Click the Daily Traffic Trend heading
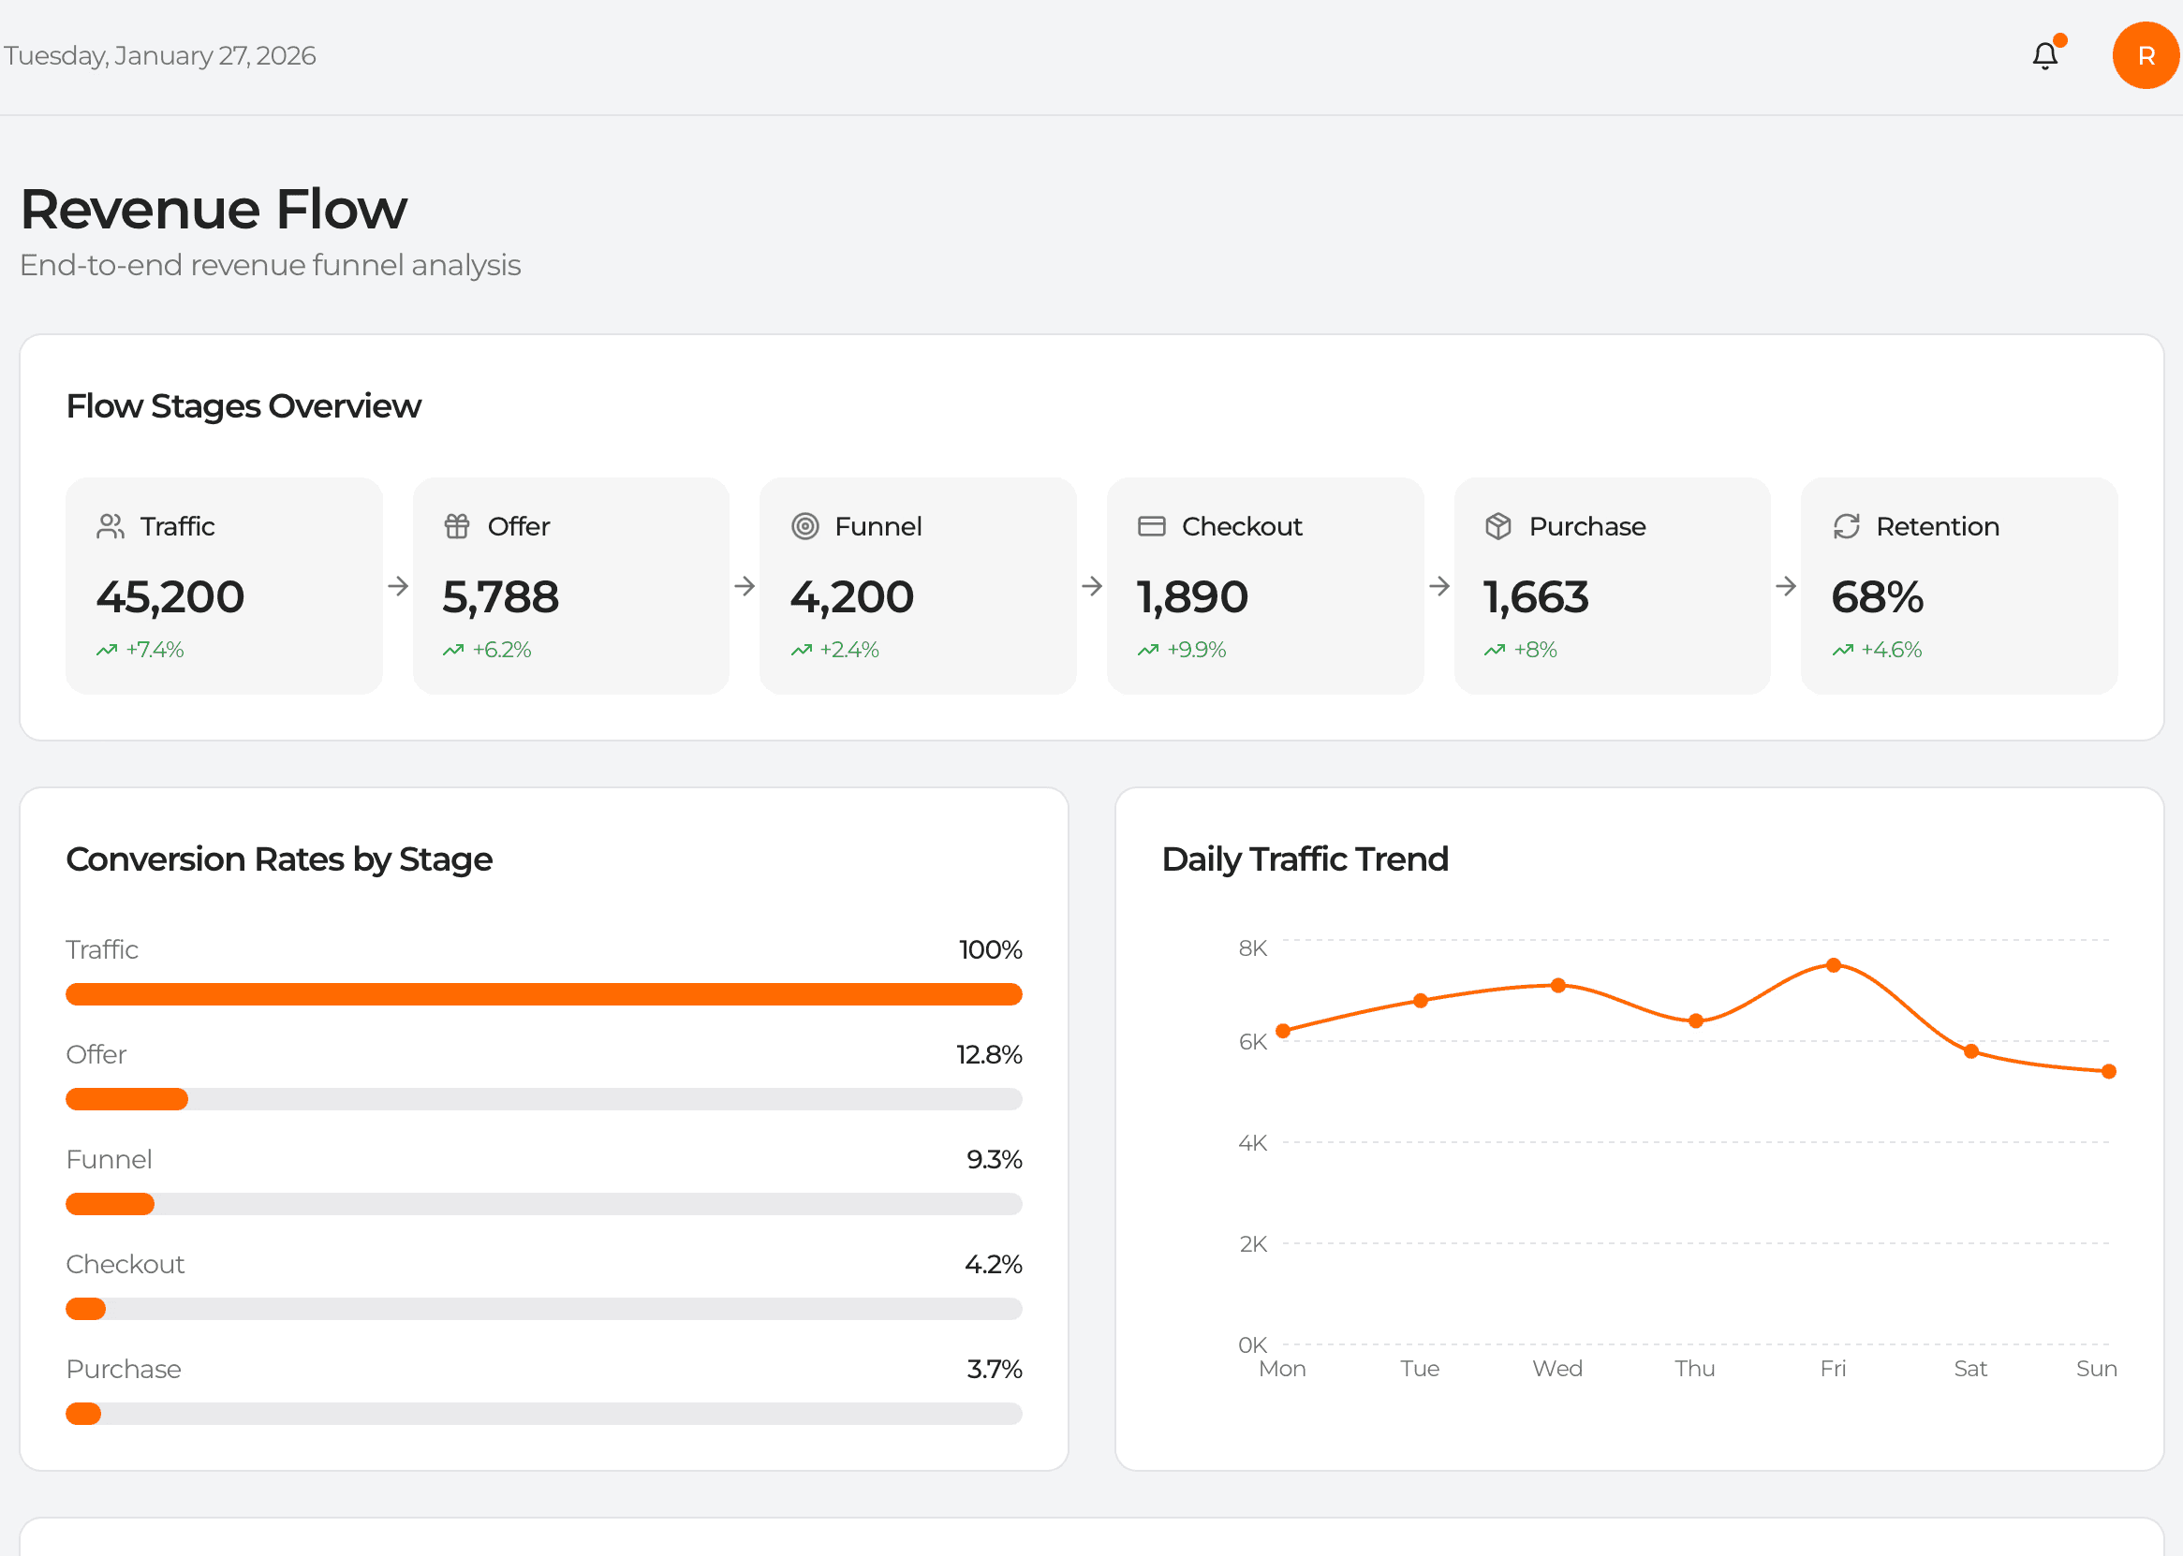Viewport: 2183px width, 1556px height. pyautogui.click(x=1305, y=859)
